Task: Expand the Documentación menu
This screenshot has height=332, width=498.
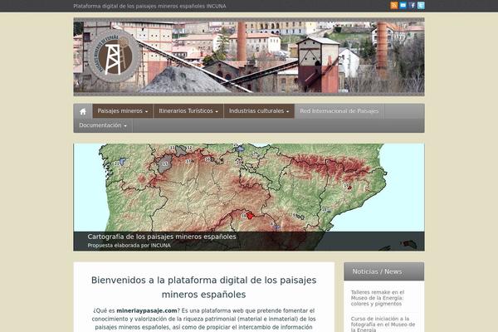Action: pyautogui.click(x=103, y=125)
